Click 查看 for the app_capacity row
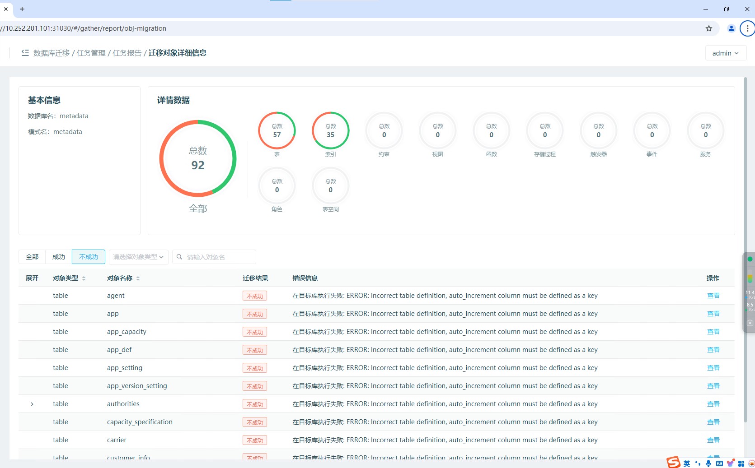This screenshot has width=755, height=468. click(713, 332)
